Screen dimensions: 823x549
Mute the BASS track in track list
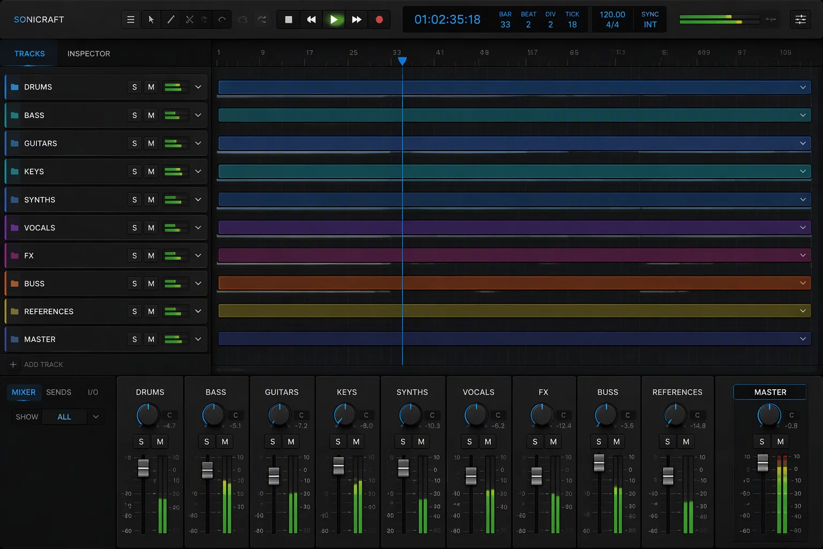point(151,115)
